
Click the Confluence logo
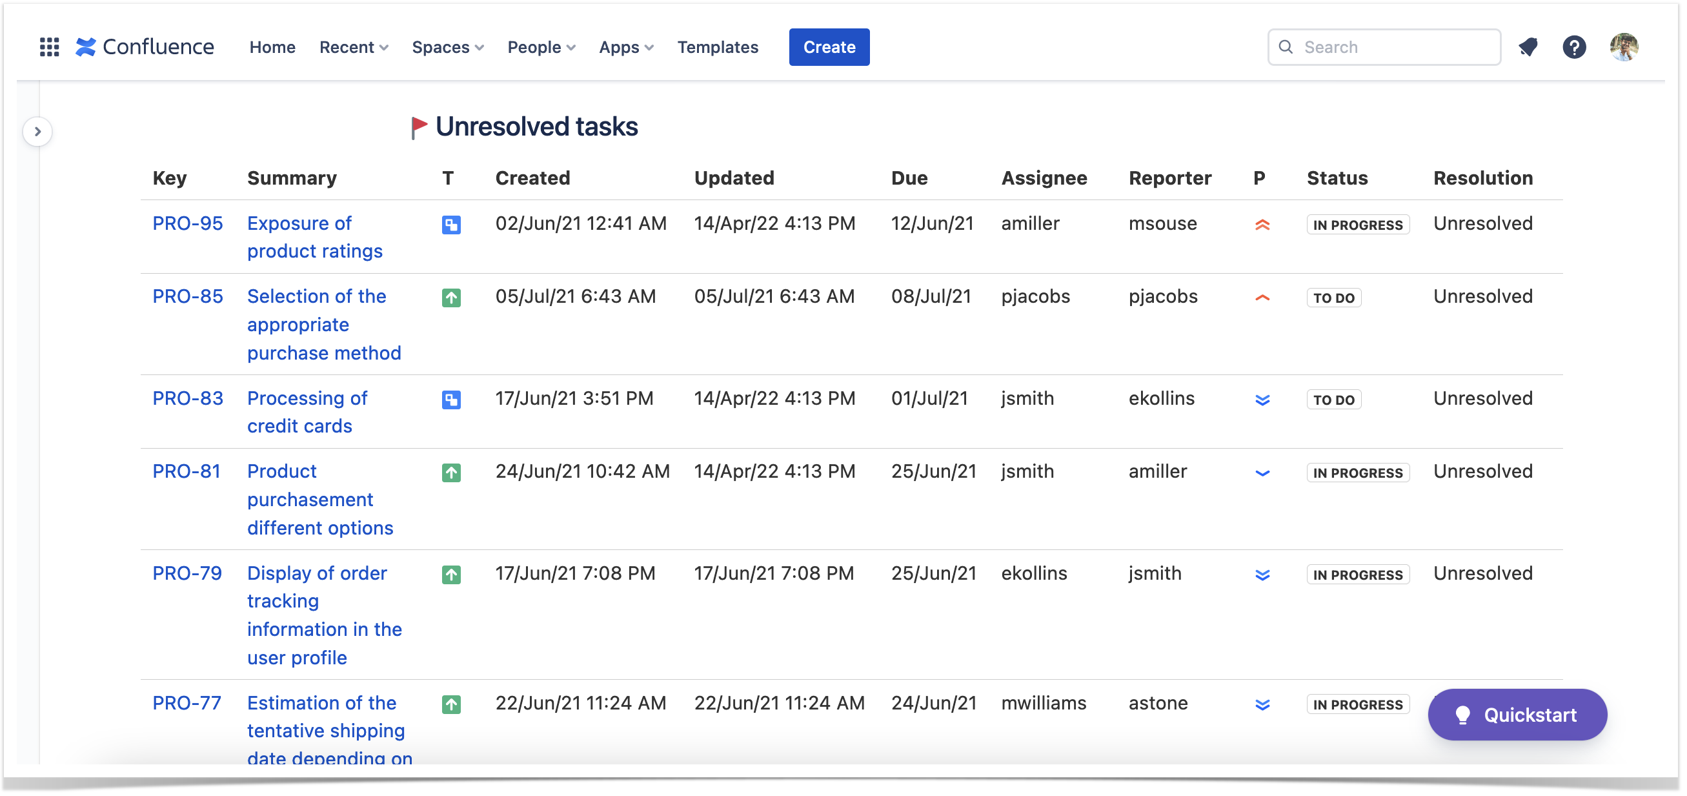(145, 47)
